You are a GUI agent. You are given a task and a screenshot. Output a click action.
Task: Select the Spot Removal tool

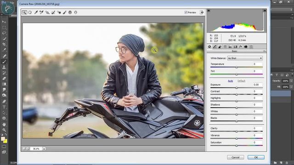pos(53,12)
